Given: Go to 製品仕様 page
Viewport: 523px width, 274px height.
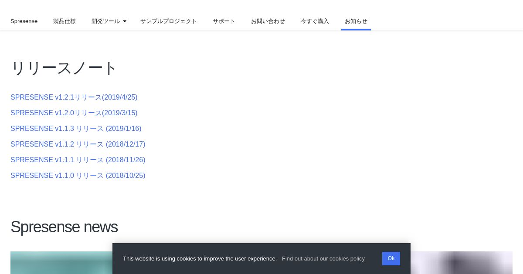Looking at the screenshot, I should (65, 21).
